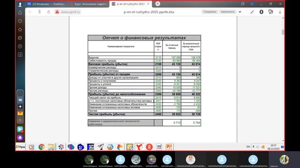Switch to the Курс: Экономика tab
The image size is (300, 168).
click(89, 4)
